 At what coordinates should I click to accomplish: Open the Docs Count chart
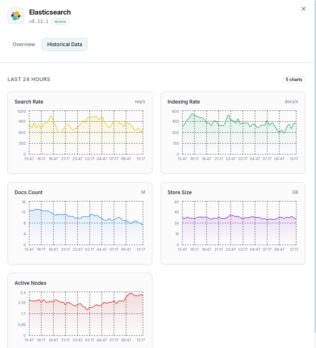point(80,223)
